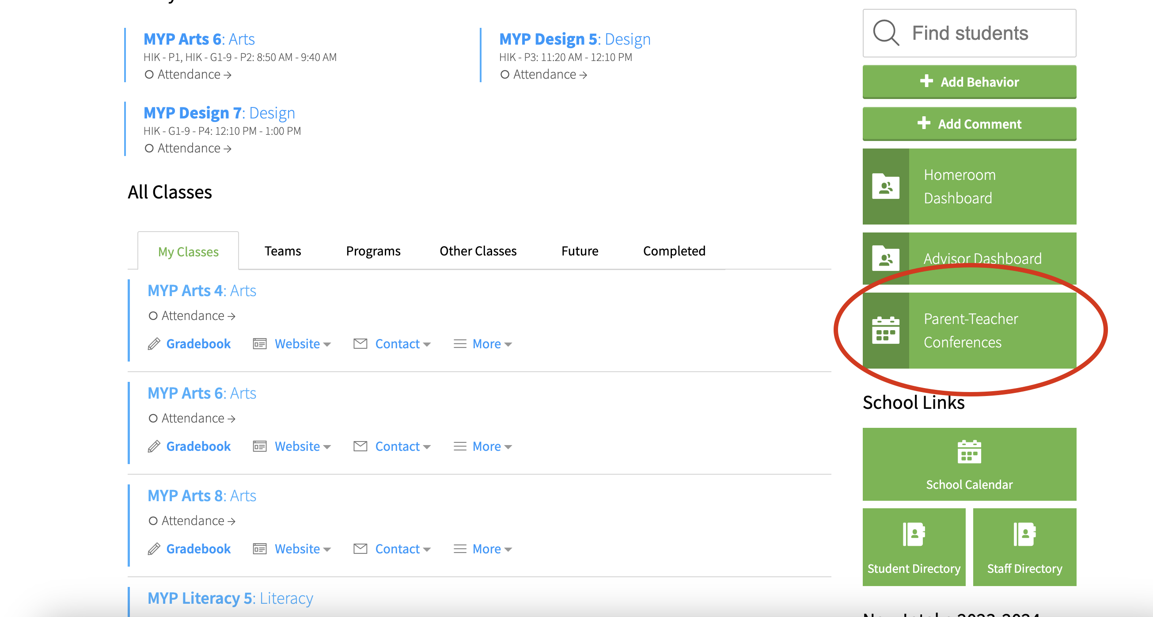The width and height of the screenshot is (1153, 617).
Task: Open the Website dropdown under MYP Arts 6
Action: [x=302, y=446]
